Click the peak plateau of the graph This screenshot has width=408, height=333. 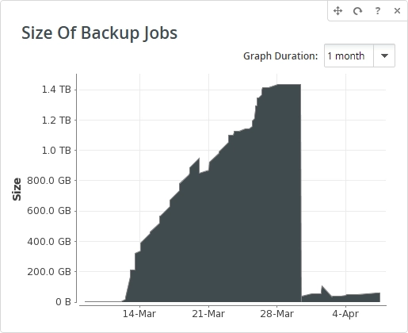289,85
